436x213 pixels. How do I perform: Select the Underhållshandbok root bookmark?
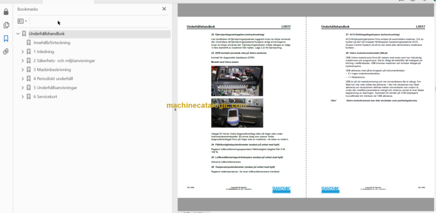47,34
